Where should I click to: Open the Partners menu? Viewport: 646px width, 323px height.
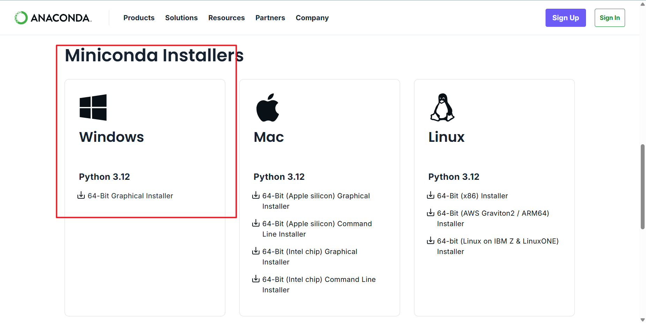tap(270, 18)
